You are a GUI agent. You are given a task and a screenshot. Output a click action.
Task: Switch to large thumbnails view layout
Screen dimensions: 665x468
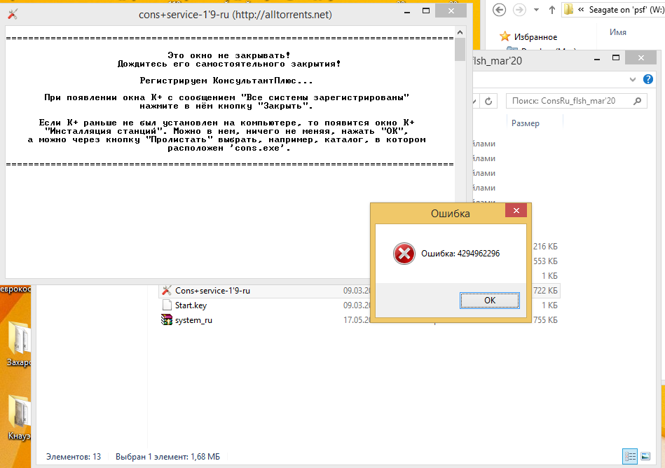pos(645,456)
